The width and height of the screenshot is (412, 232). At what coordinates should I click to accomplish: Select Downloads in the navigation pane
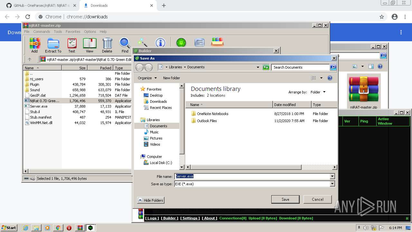coord(158,101)
